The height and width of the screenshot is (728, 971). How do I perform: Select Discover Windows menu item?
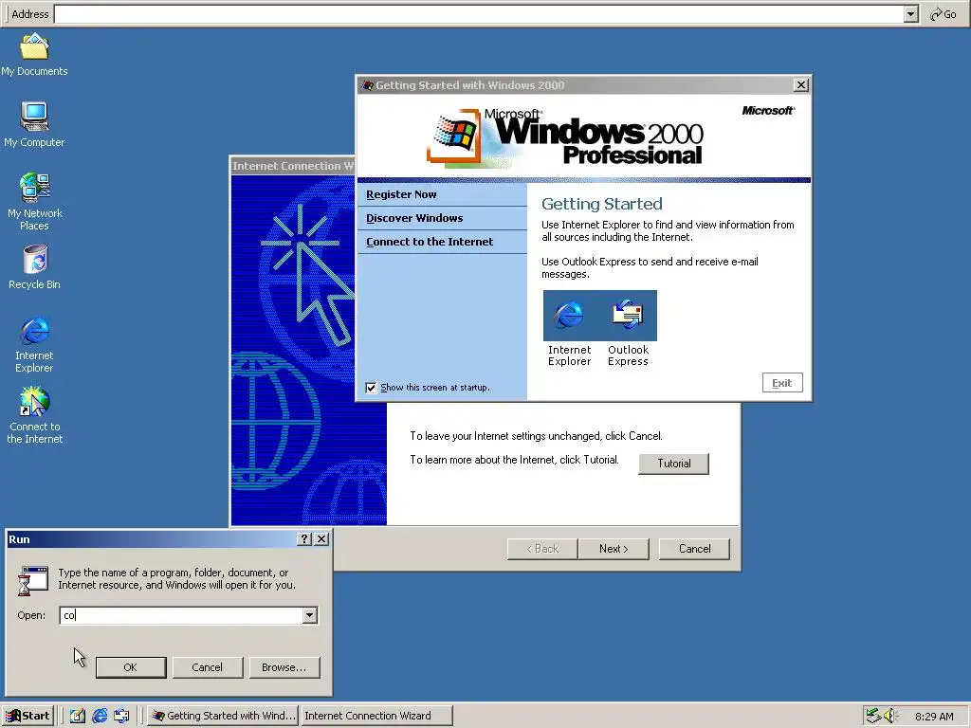pyautogui.click(x=442, y=218)
